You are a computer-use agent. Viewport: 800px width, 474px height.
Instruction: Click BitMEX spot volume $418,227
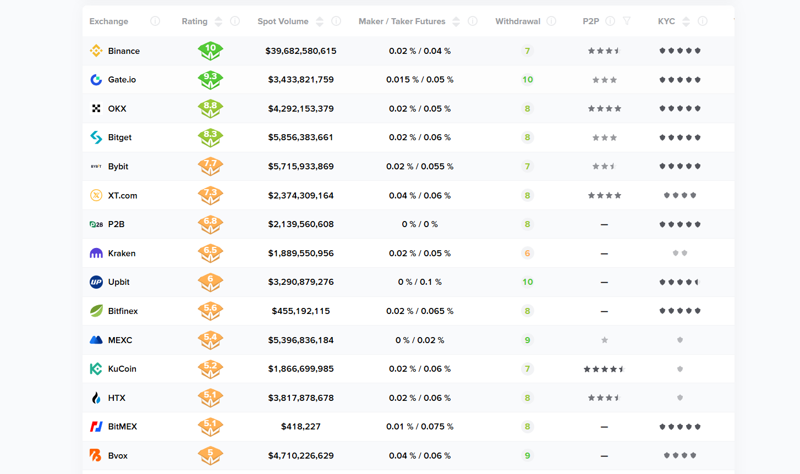click(301, 427)
